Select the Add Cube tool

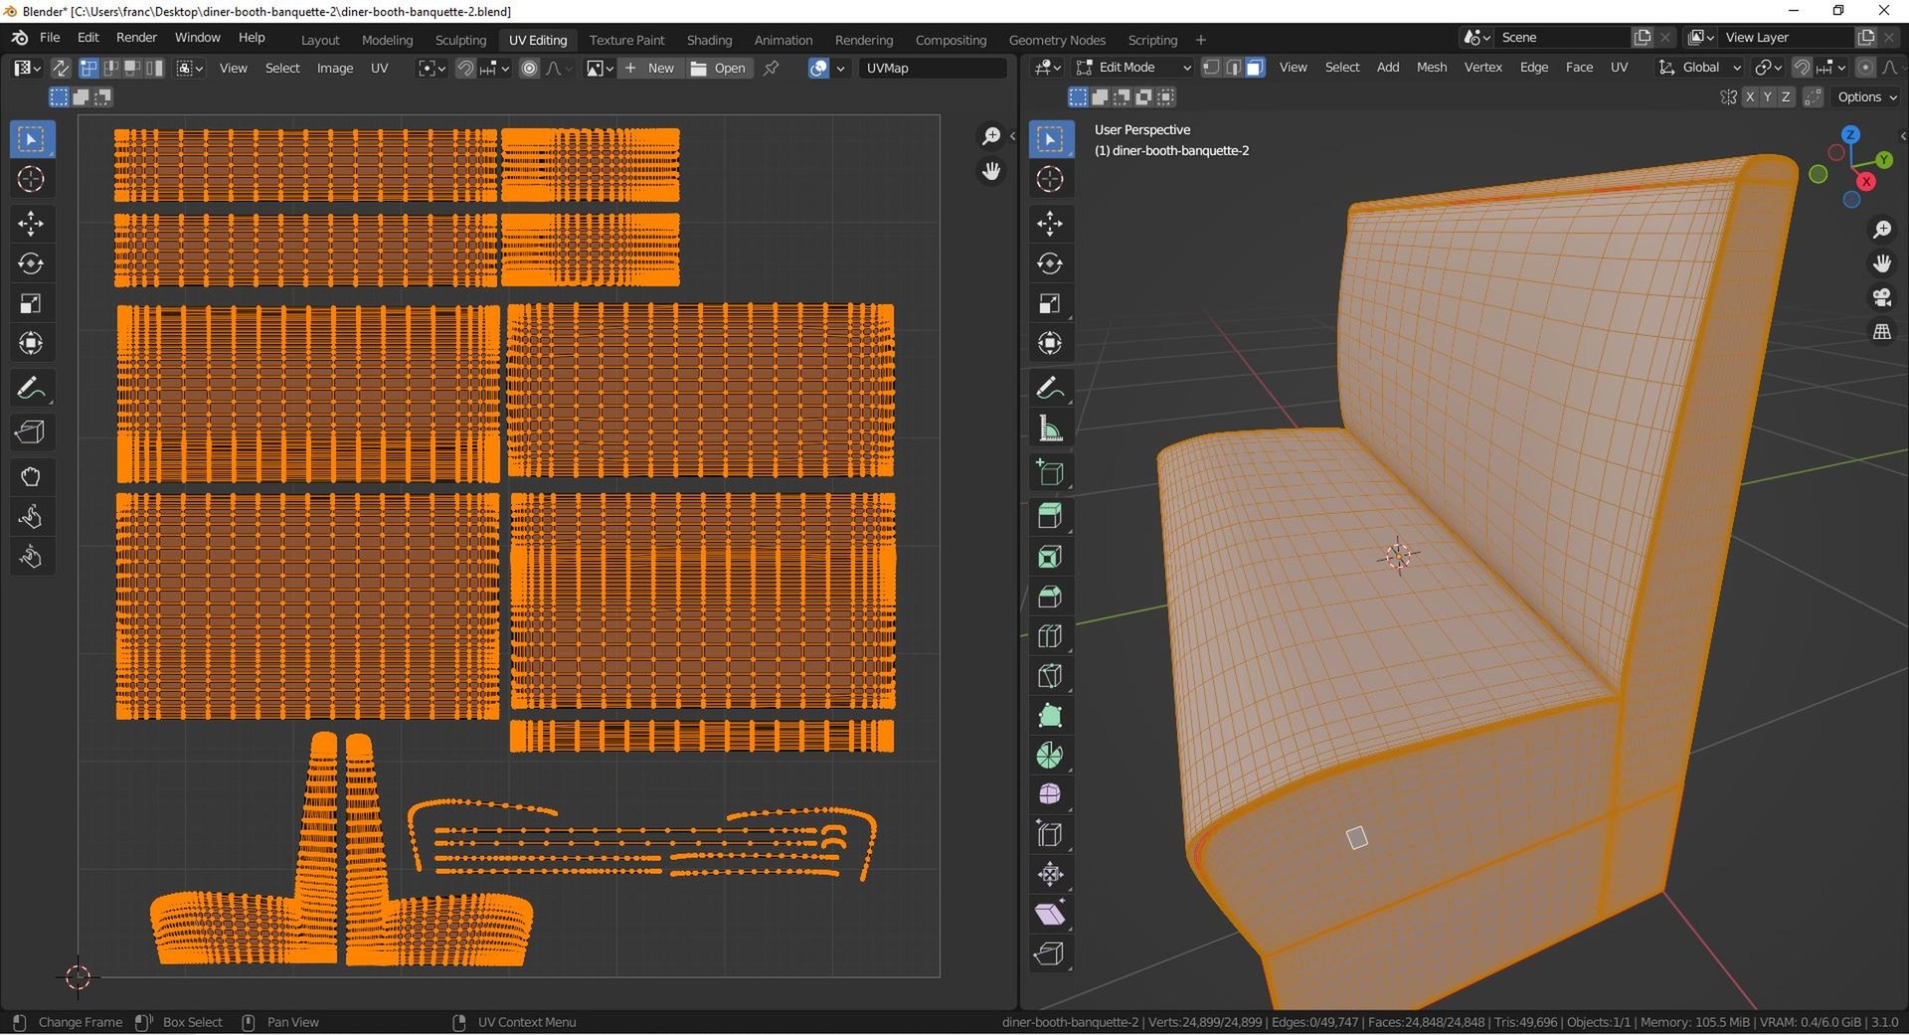[x=1050, y=472]
